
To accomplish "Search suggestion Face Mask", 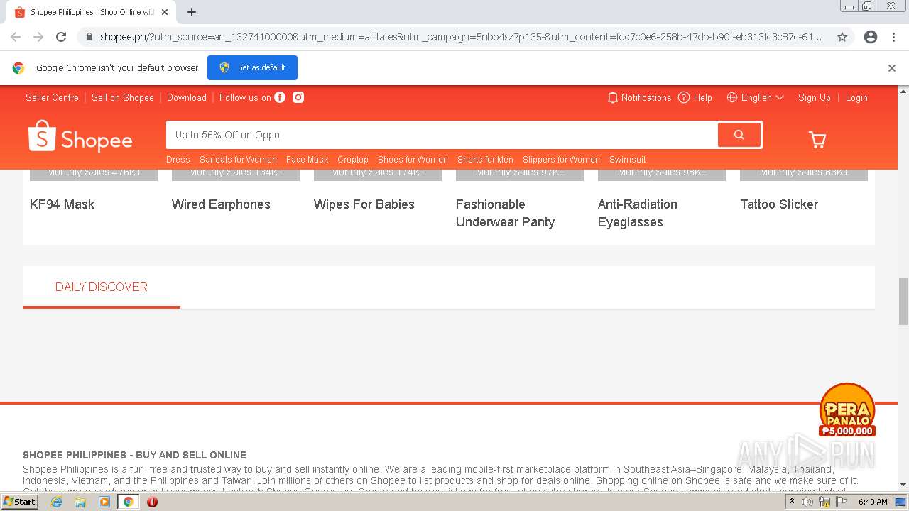I will point(307,159).
